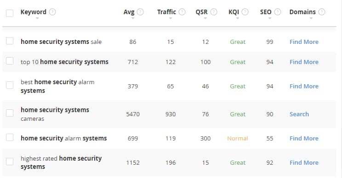The image size is (342, 178).
Task: Click the question mark next to Traffic
Action: coord(182,12)
